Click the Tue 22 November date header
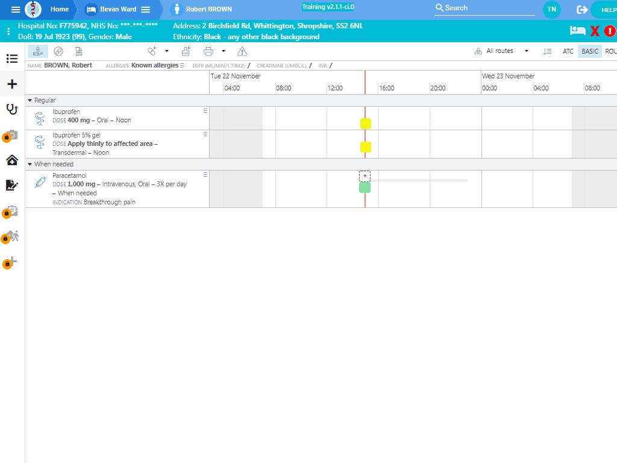 (236, 76)
